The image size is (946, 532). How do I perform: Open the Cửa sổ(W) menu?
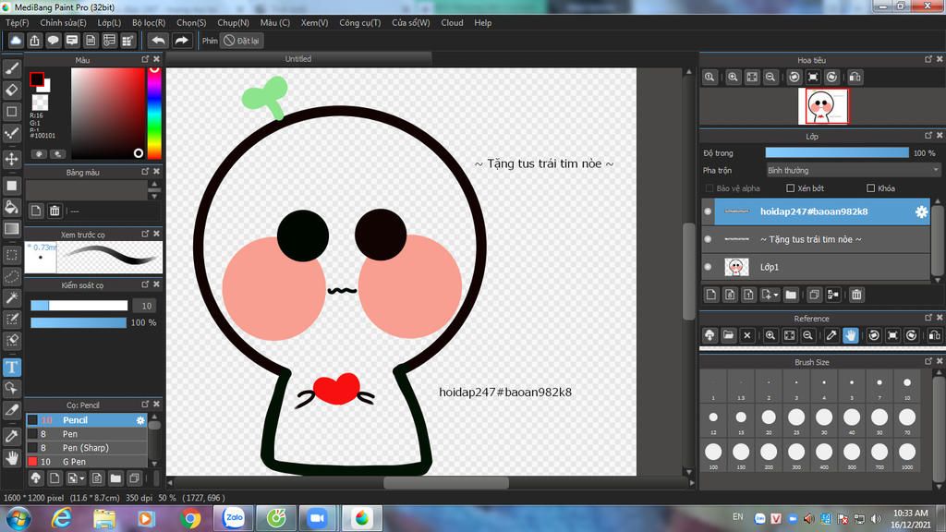[x=411, y=23]
